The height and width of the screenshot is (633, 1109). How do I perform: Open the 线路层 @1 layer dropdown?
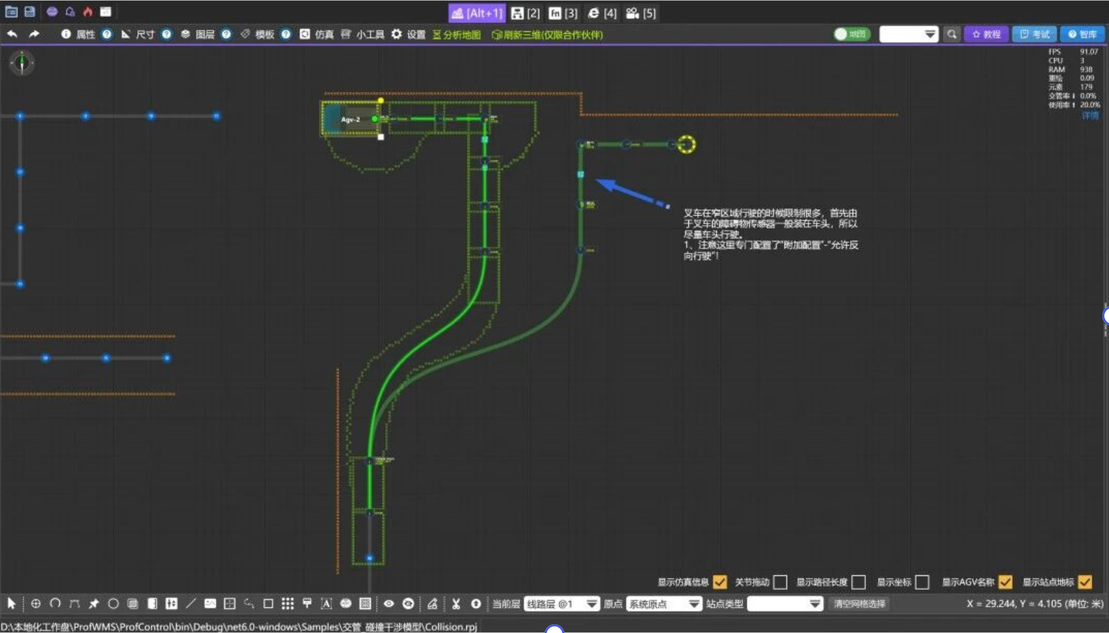tap(561, 604)
